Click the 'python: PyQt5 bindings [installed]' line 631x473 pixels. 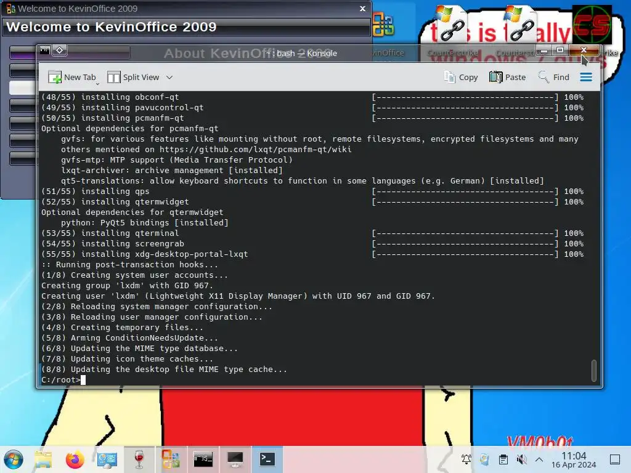tap(144, 223)
